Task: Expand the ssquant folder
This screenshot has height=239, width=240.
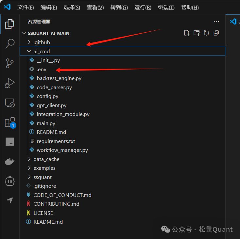Action: coord(43,177)
